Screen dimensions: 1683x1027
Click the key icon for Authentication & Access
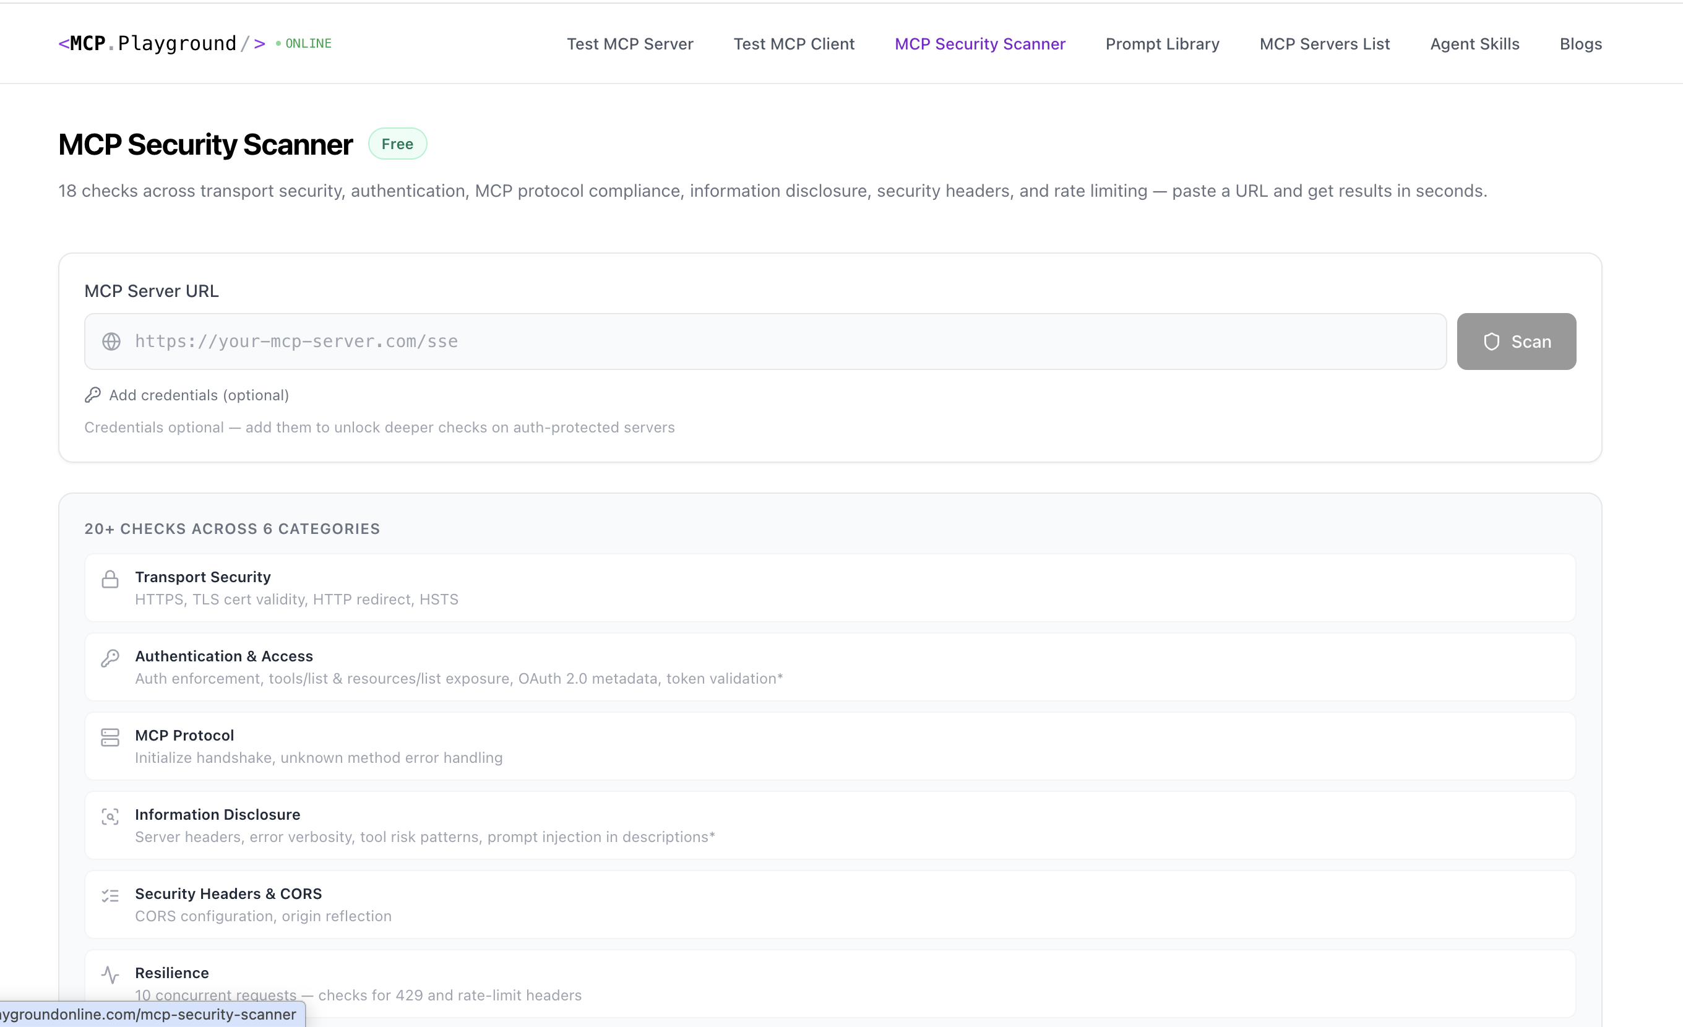(111, 658)
